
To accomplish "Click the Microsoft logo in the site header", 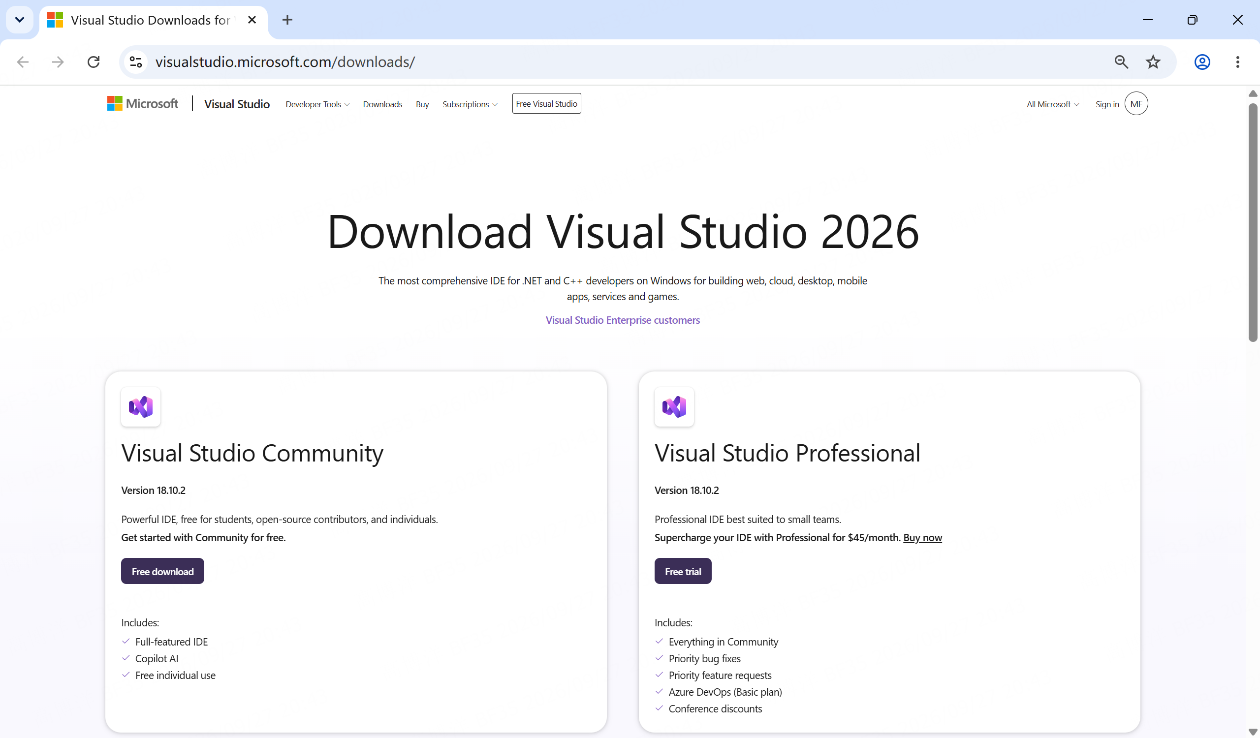I will tap(143, 103).
